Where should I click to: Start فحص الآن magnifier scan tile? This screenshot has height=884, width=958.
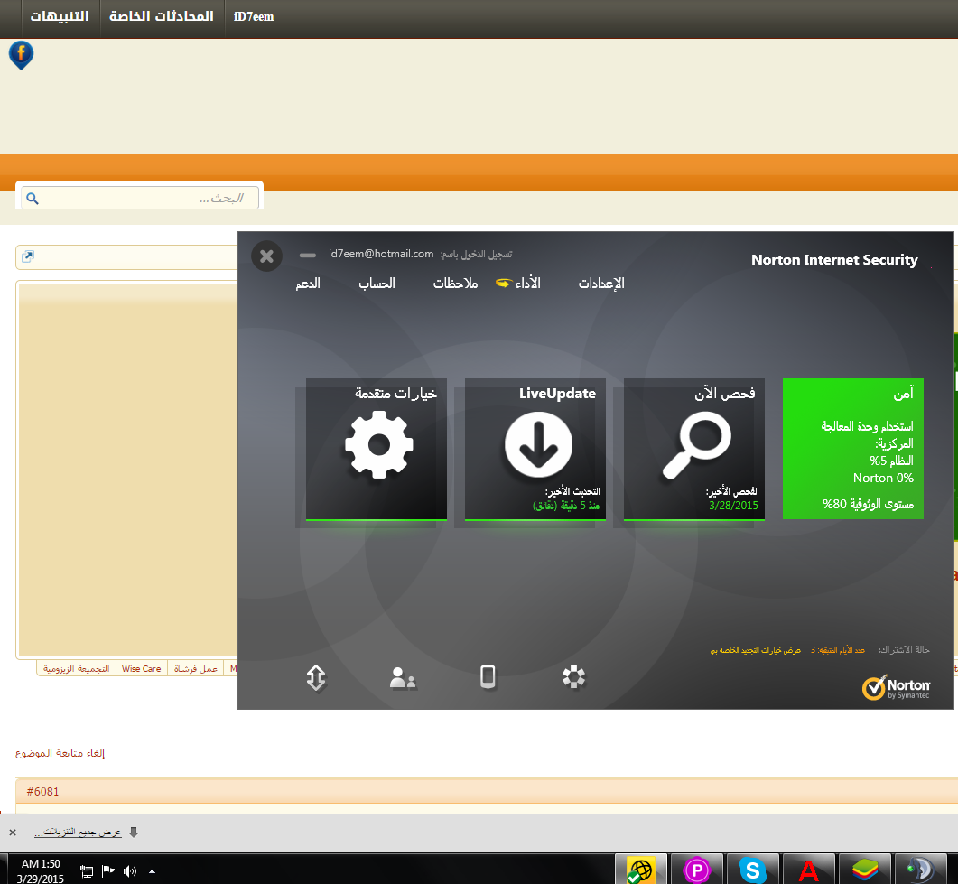point(694,449)
